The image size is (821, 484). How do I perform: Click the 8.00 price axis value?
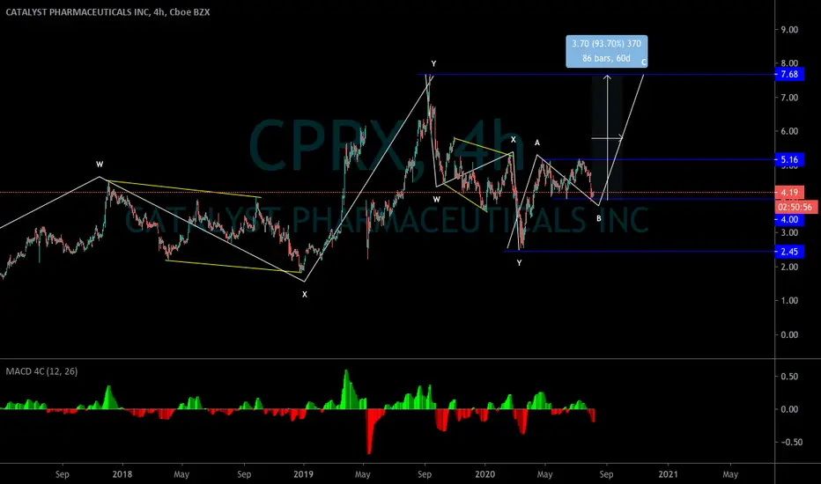tap(789, 63)
